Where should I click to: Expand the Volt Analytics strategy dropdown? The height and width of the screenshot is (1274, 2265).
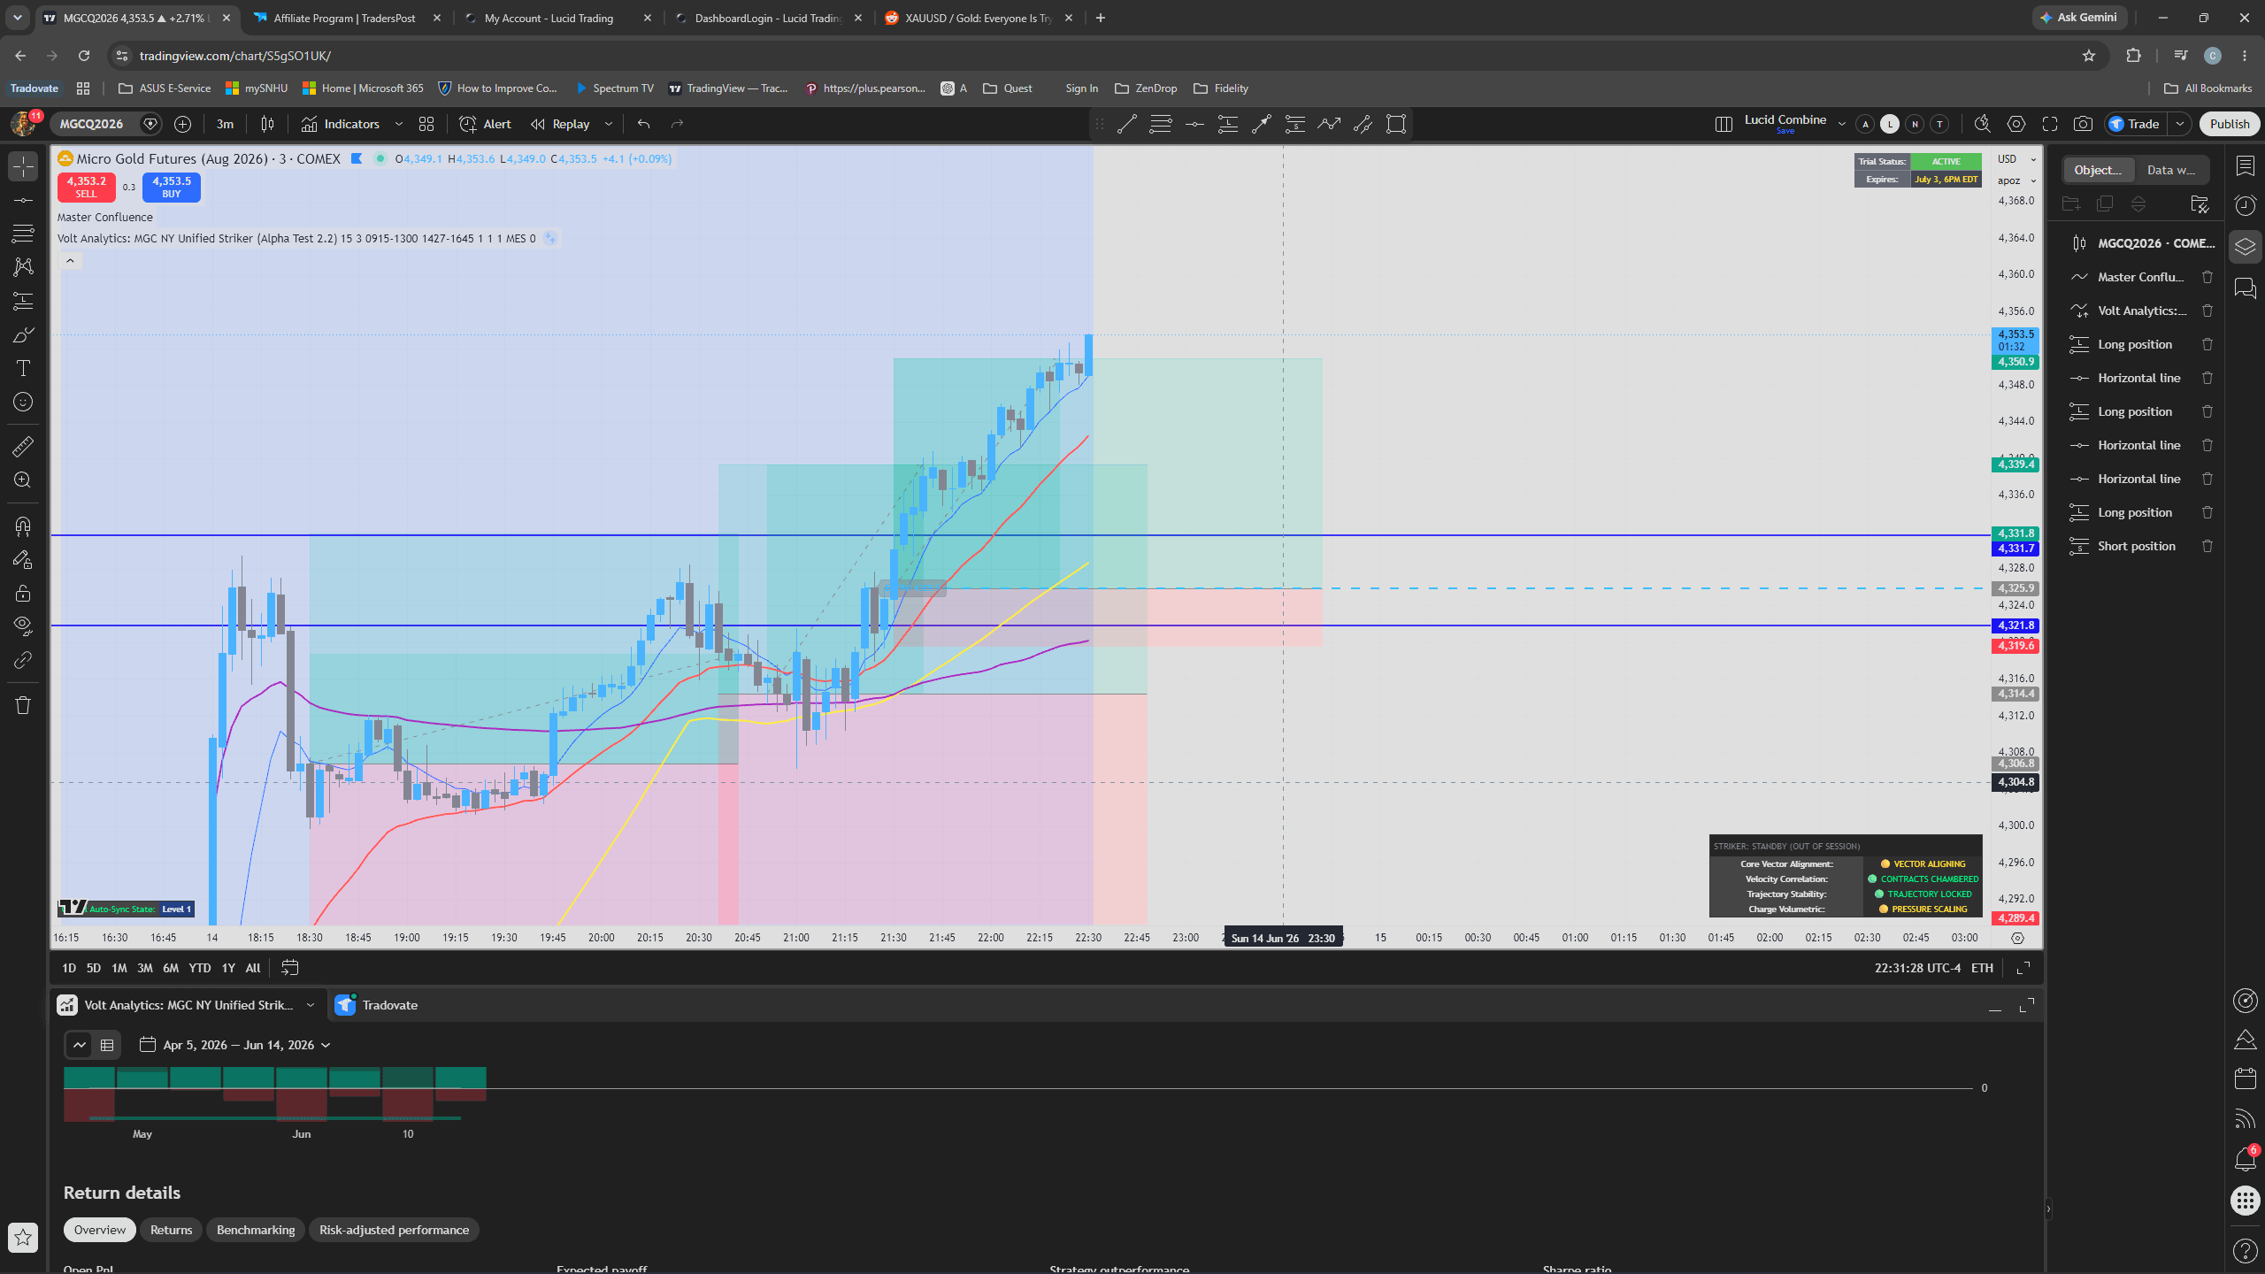(x=311, y=1005)
